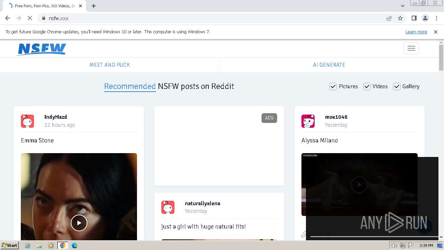Share this page using the share icon
Screen dimensions: 444x250
pyautogui.click(x=389, y=18)
